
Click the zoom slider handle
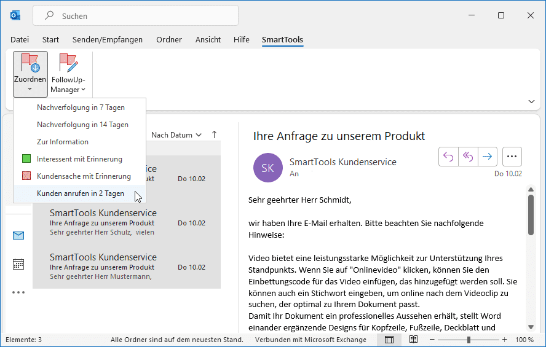point(469,340)
